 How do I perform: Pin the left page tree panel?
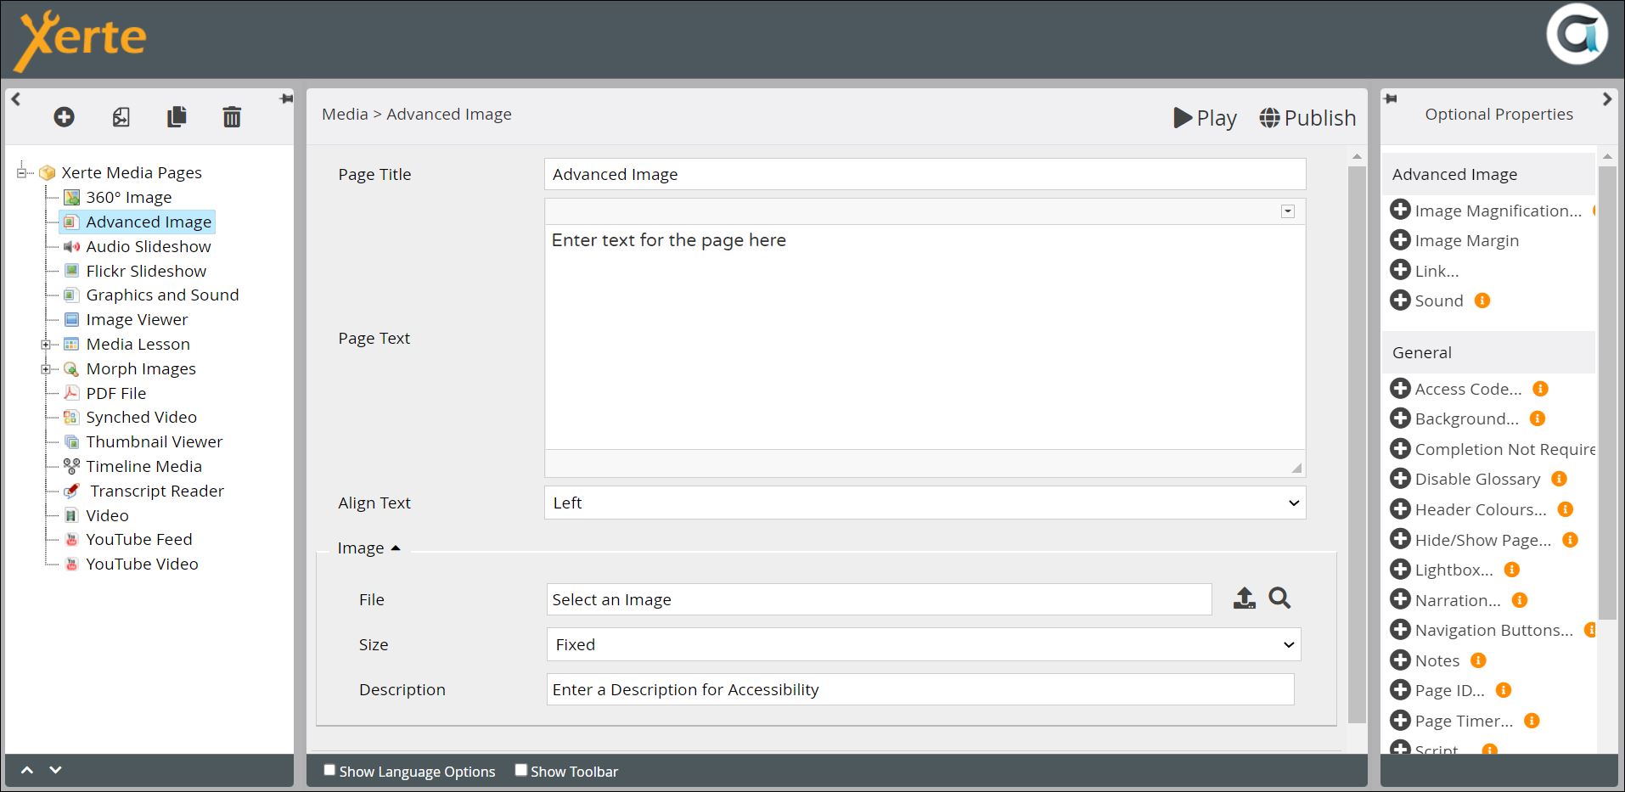(286, 99)
